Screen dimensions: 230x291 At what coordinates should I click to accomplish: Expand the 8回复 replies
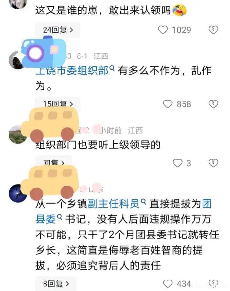point(56,284)
